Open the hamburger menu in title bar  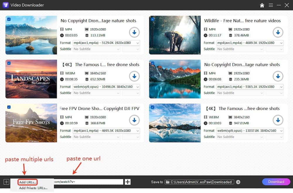click(270, 5)
